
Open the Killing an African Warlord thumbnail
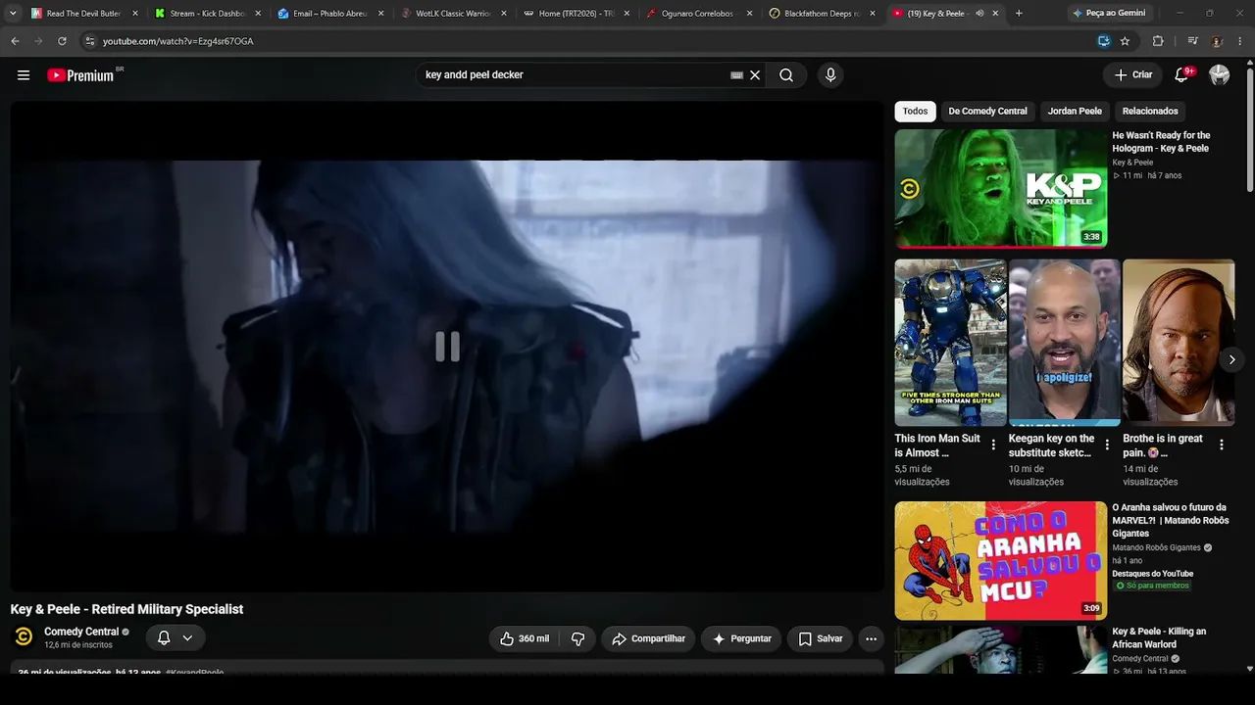pos(1000,650)
